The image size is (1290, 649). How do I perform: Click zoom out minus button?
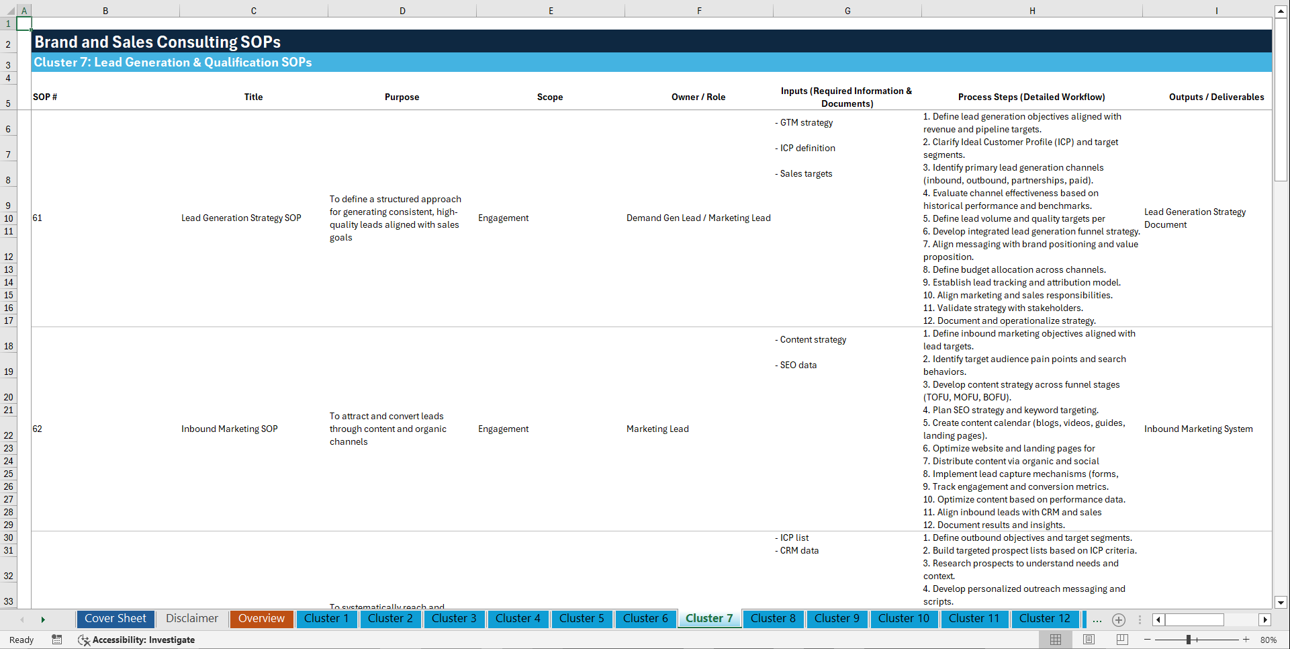click(x=1147, y=640)
